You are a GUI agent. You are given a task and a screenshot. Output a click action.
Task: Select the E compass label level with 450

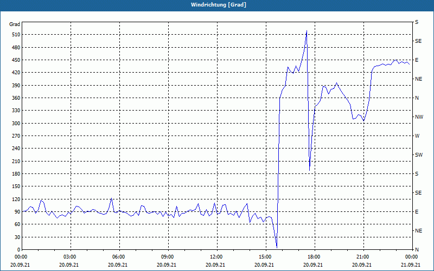(417, 60)
